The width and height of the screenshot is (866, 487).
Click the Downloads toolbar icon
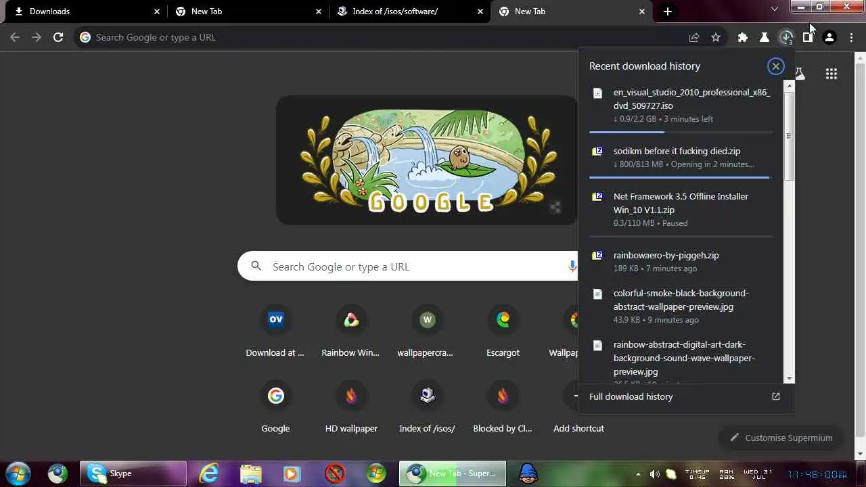[x=786, y=37]
